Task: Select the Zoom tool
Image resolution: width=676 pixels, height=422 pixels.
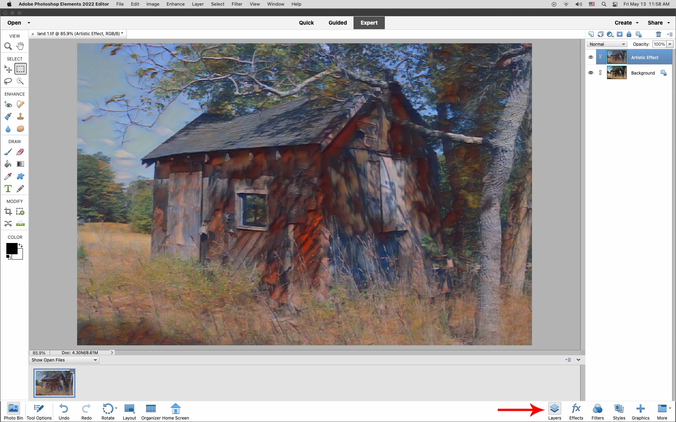Action: point(8,46)
